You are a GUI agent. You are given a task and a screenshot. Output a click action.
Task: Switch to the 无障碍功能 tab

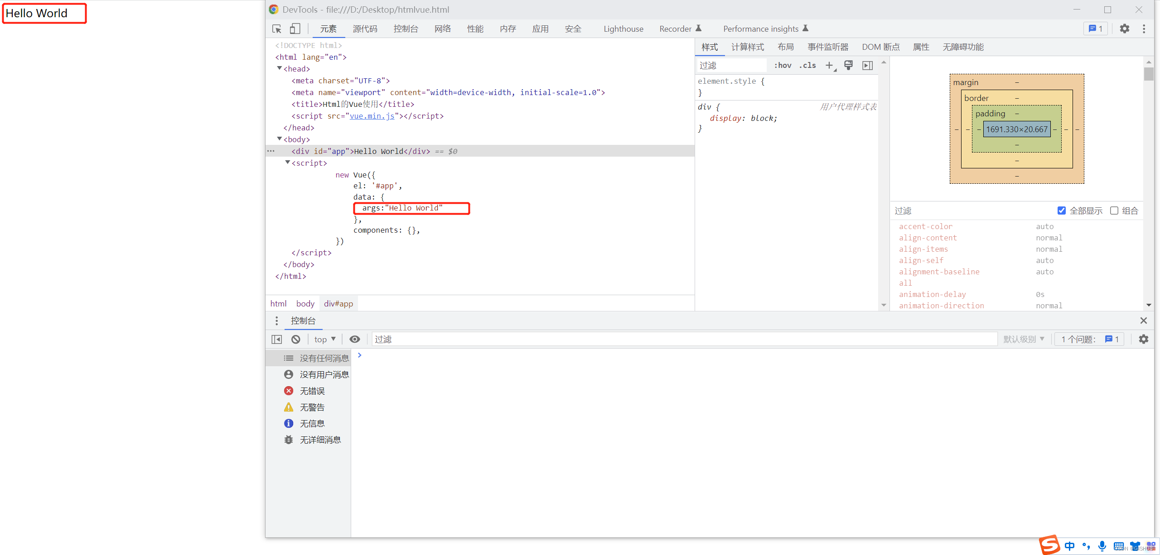pyautogui.click(x=963, y=47)
